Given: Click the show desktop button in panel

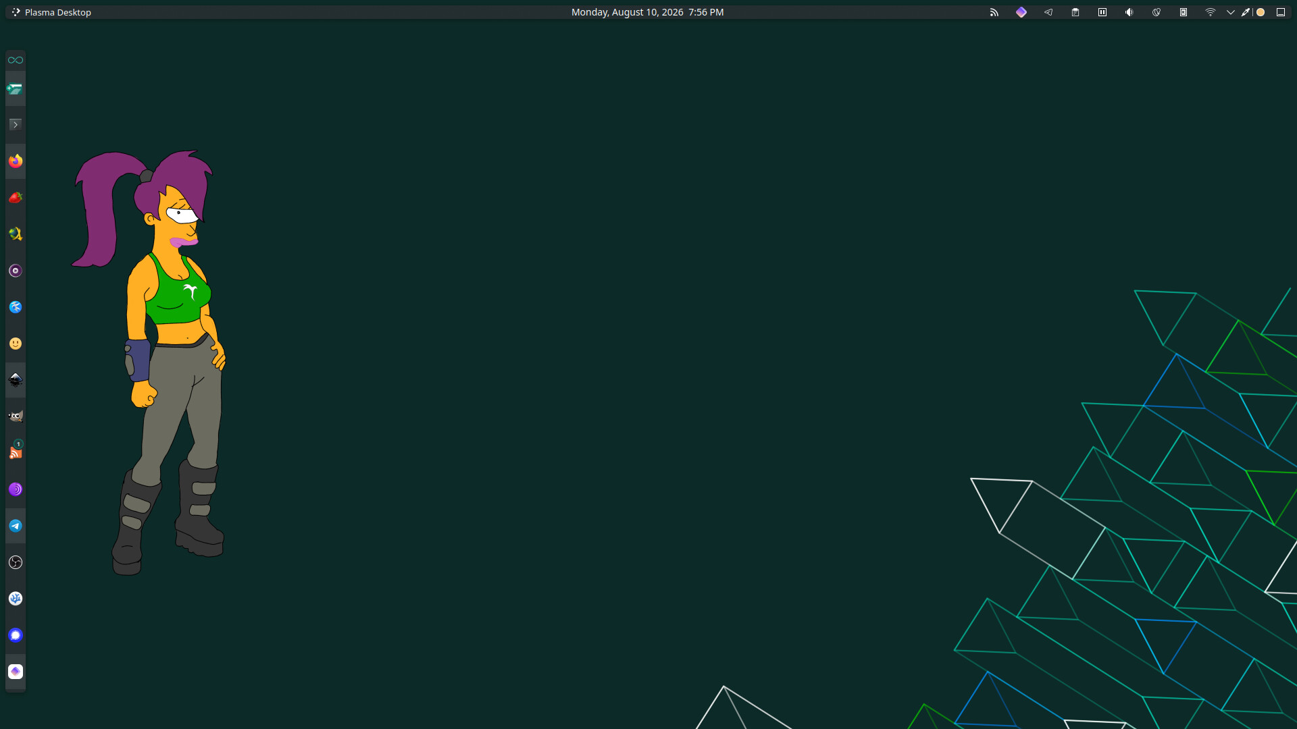Looking at the screenshot, I should pos(1281,12).
